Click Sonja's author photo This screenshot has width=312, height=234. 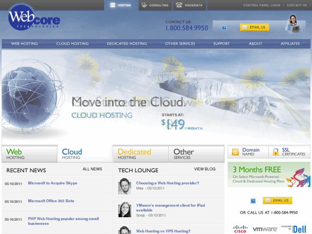tap(125, 209)
